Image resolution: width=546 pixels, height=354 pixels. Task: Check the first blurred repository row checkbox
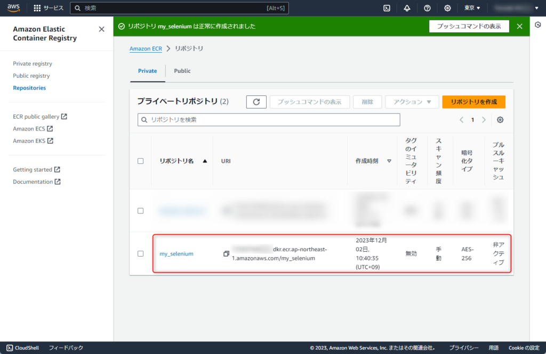[x=140, y=211]
